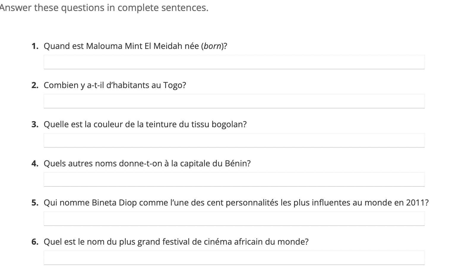Image resolution: width=449 pixels, height=274 pixels.
Task: Click the question text about la capitale du Bénin
Action: 147,164
